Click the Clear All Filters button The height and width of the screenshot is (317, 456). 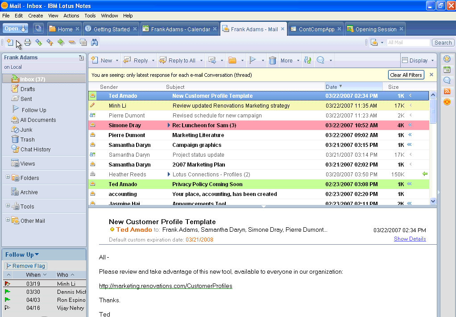point(406,75)
